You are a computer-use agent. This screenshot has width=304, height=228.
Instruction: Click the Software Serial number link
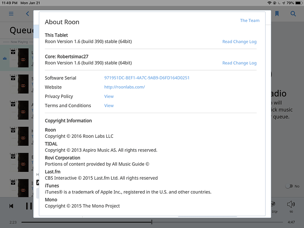(147, 78)
